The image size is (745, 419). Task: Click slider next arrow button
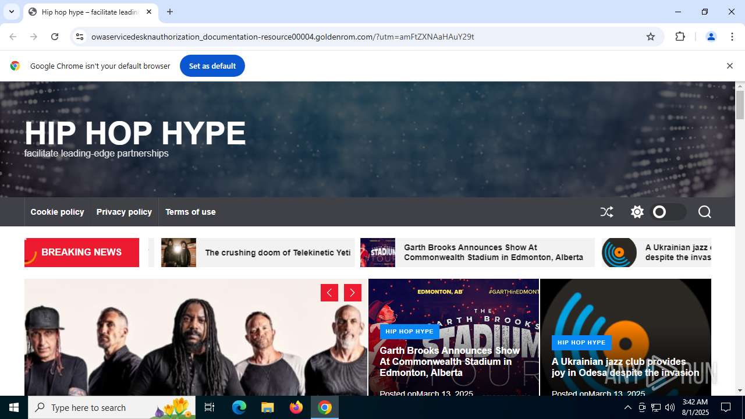pyautogui.click(x=353, y=293)
